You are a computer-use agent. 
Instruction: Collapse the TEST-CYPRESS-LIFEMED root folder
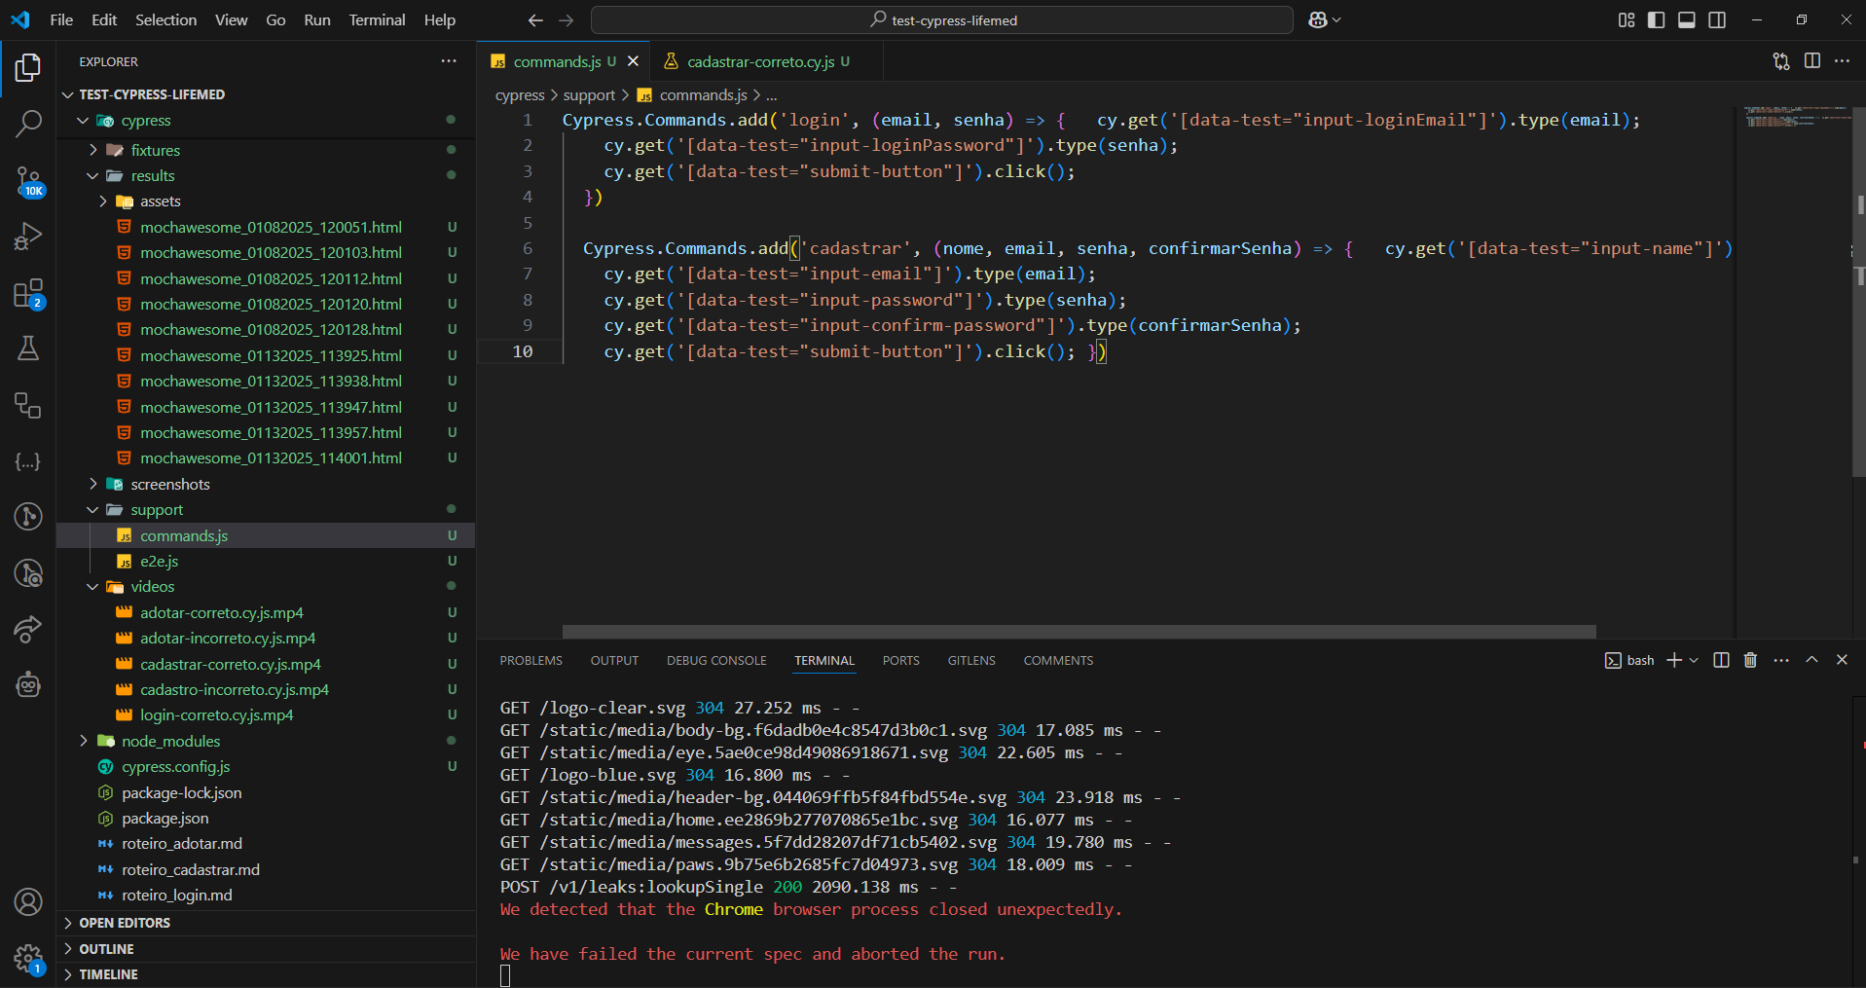point(68,94)
